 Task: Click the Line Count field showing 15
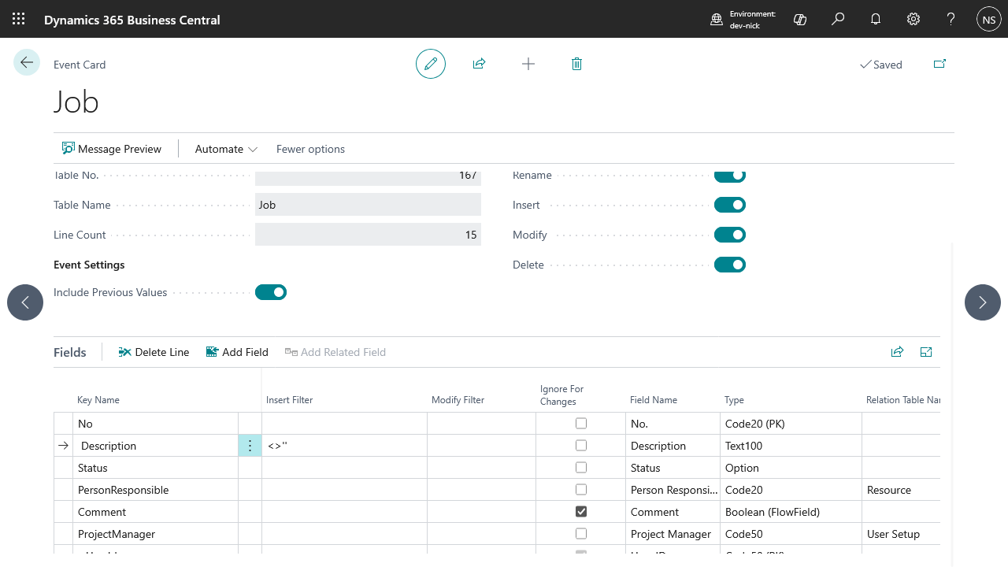click(368, 235)
